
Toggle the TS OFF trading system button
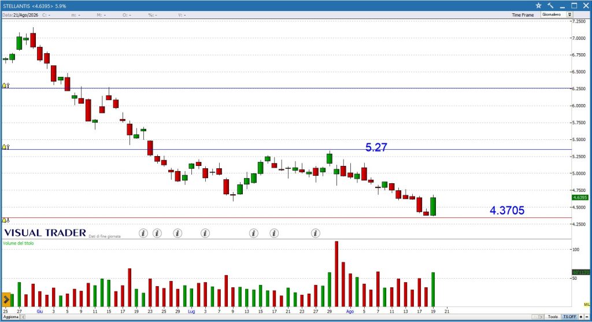click(x=569, y=317)
